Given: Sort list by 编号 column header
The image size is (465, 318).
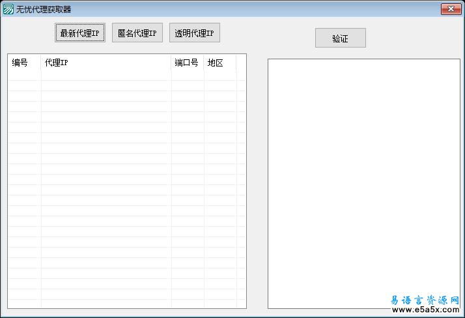Looking at the screenshot, I should point(24,63).
